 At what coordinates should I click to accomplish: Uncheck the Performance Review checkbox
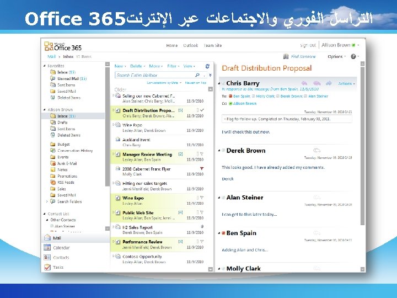coord(118,242)
